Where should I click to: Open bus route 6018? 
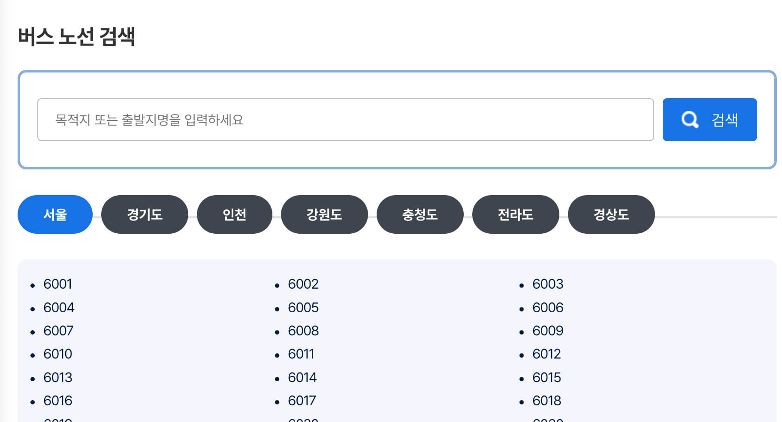[x=546, y=401]
